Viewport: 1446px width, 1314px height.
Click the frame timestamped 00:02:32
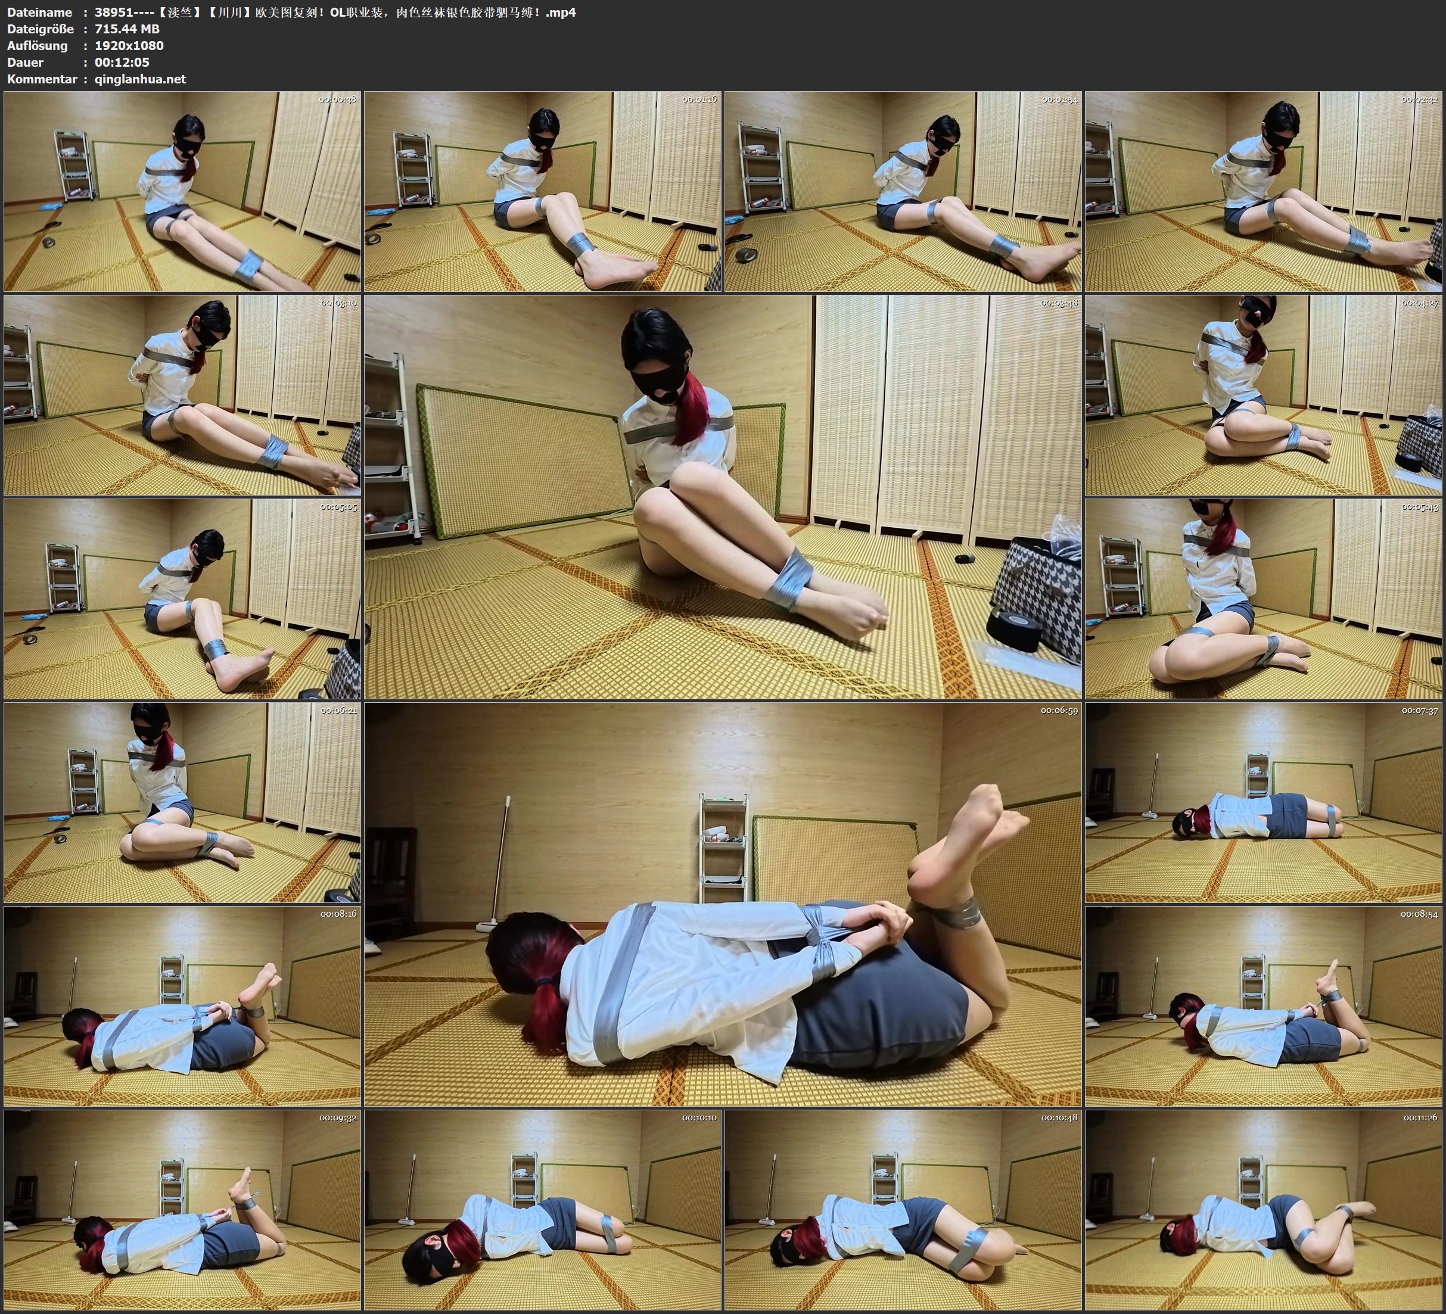(x=1263, y=192)
